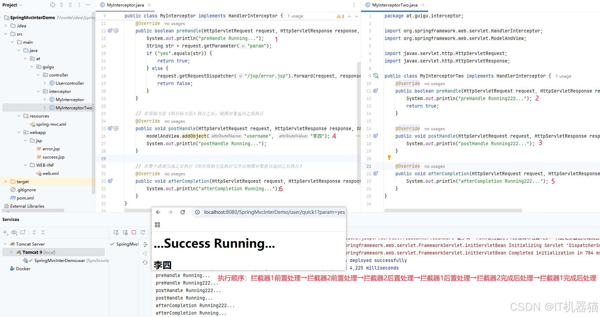This screenshot has height=317, width=600.
Task: Select MyInterceptor class in tree
Action: pos(70,99)
